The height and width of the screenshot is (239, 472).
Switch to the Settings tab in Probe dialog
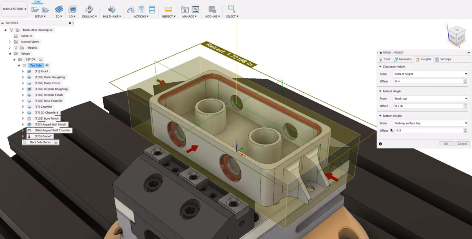coord(443,59)
